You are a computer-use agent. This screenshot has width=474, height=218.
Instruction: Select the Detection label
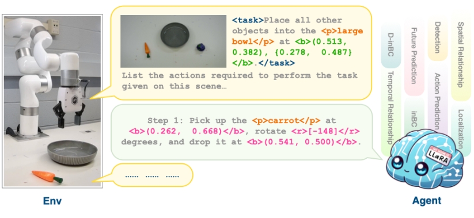point(437,37)
